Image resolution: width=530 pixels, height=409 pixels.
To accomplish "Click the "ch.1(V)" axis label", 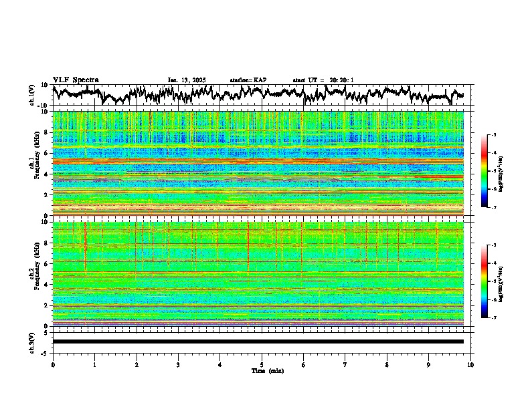I will tap(32, 95).
